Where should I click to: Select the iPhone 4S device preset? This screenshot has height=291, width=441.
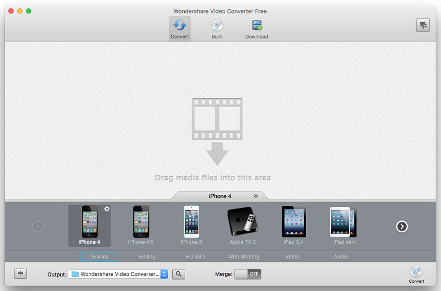[141, 226]
